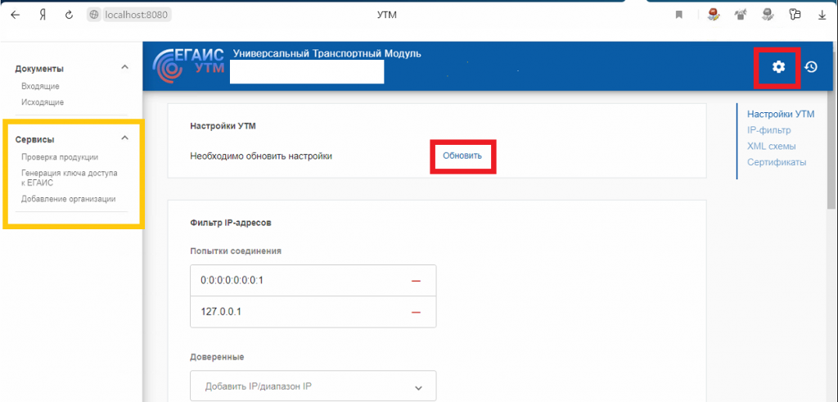
Task: Open Генерация ключа доступа к ЕГАИС
Action: (70, 178)
